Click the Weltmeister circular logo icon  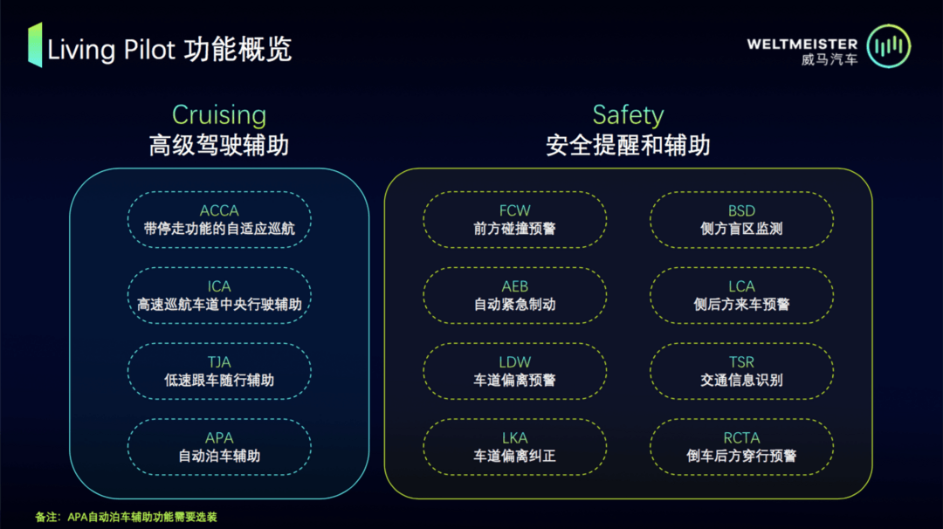(x=888, y=45)
